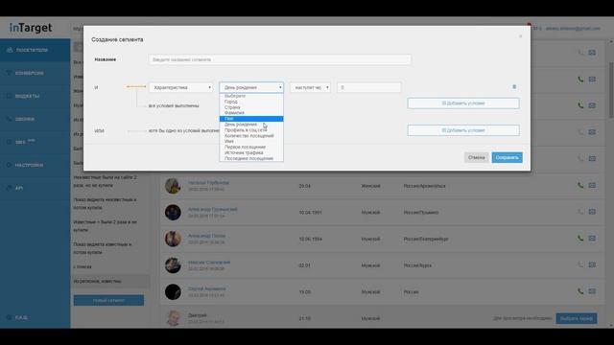Open the Характеристика dropdown
This screenshot has width=614, height=345.
181,87
